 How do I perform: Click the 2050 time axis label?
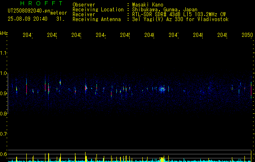[x=247, y=35]
